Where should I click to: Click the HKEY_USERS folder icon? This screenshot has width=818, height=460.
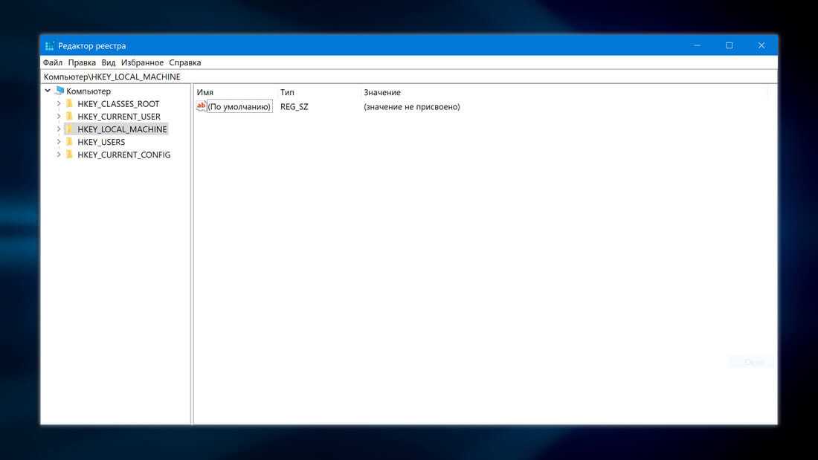coord(70,142)
